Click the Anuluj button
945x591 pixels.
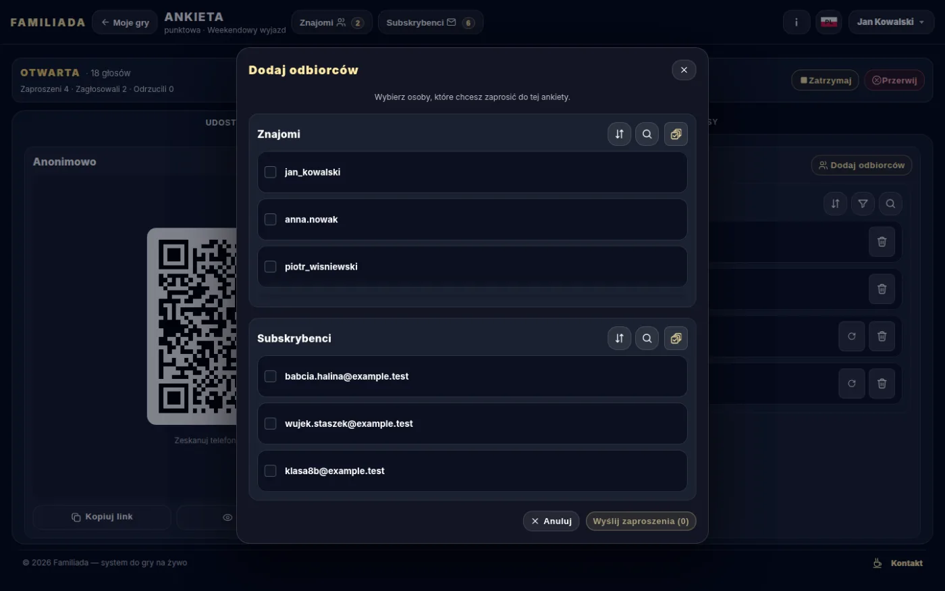[x=551, y=521]
